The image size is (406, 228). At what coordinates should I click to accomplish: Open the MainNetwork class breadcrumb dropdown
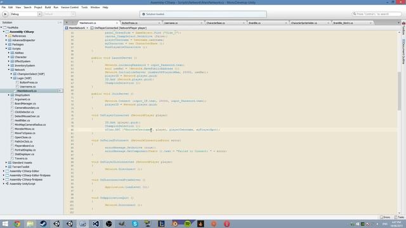click(x=77, y=28)
